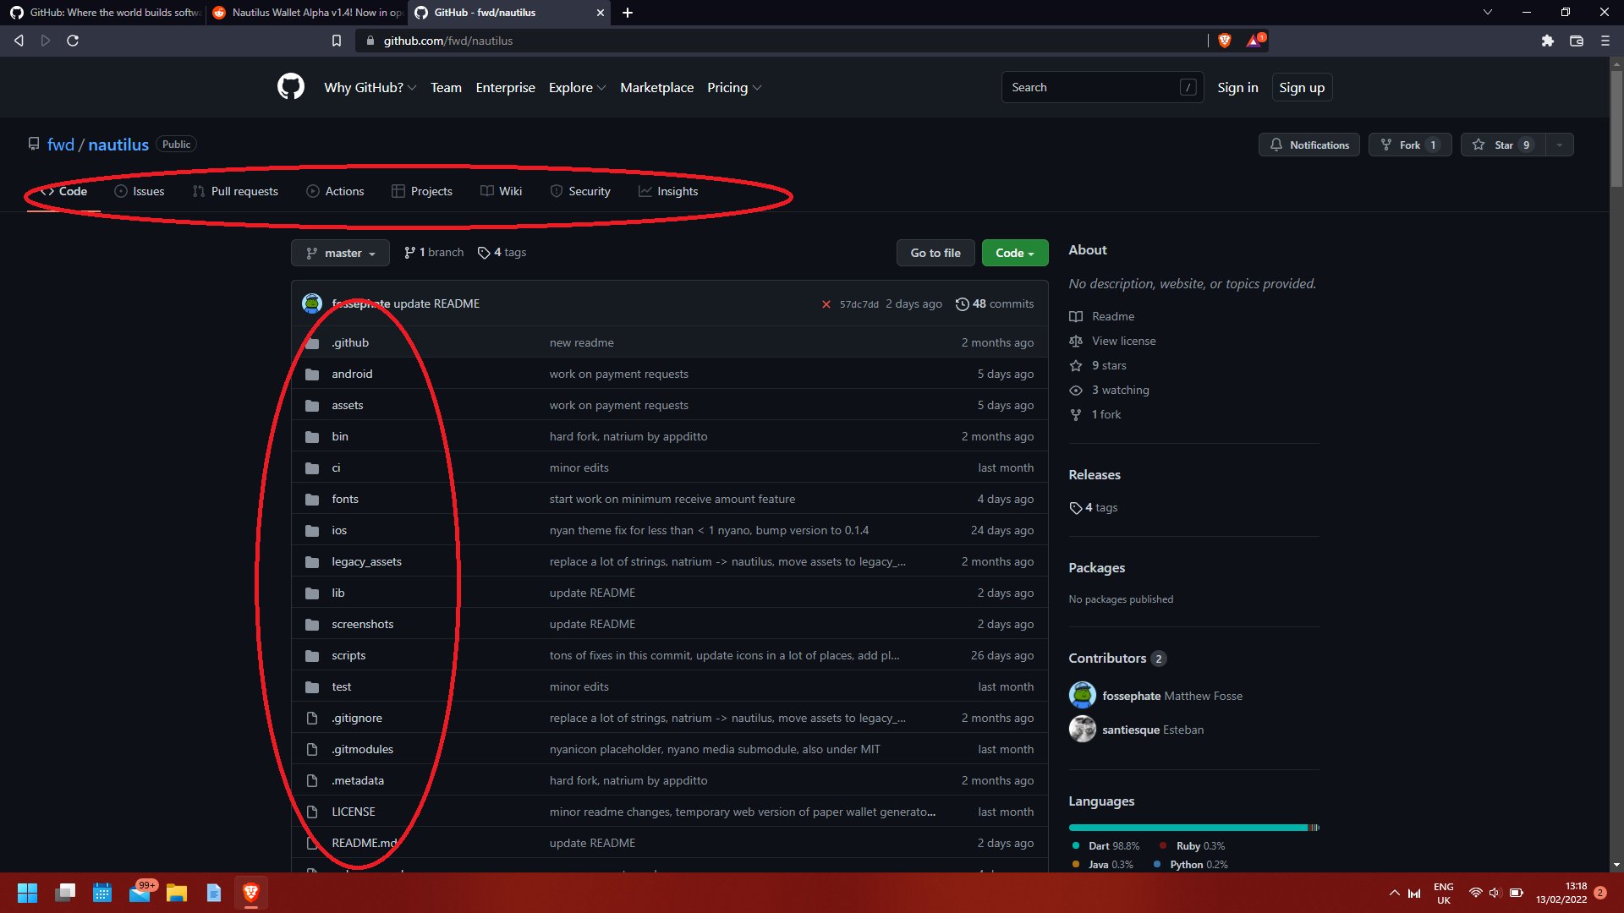Click the Brave Rewards triangle icon
This screenshot has height=913, width=1624.
(x=1254, y=41)
